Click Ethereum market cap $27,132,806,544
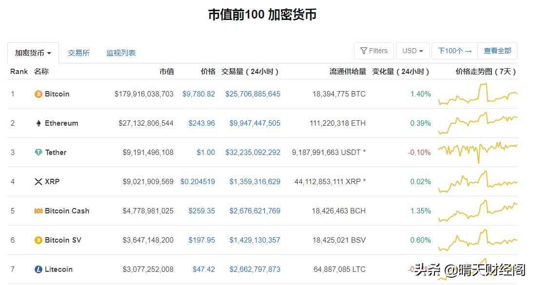The image size is (534, 285). 146,123
